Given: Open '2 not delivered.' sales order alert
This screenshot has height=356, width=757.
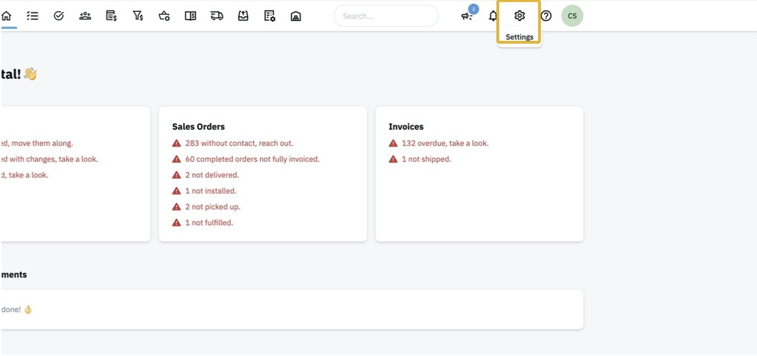Looking at the screenshot, I should coord(212,175).
